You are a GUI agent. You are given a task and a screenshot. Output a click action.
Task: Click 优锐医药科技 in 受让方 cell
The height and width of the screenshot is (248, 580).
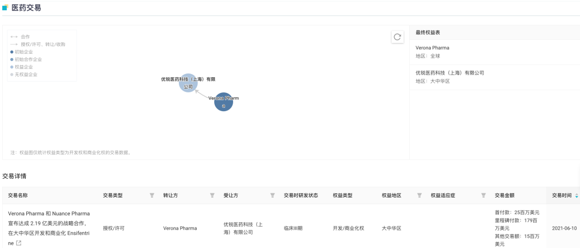pos(243,228)
